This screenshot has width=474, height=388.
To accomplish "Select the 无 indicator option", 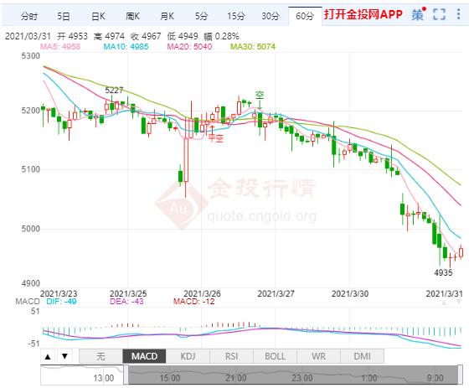I will click(x=100, y=356).
